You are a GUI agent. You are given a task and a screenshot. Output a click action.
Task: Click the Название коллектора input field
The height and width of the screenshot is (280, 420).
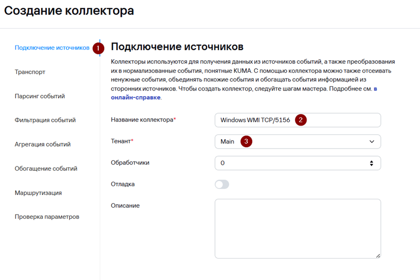coord(298,120)
